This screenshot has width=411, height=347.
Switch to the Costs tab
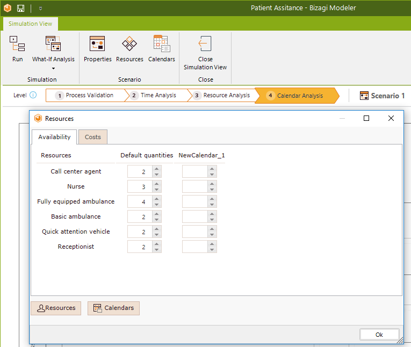pos(93,137)
